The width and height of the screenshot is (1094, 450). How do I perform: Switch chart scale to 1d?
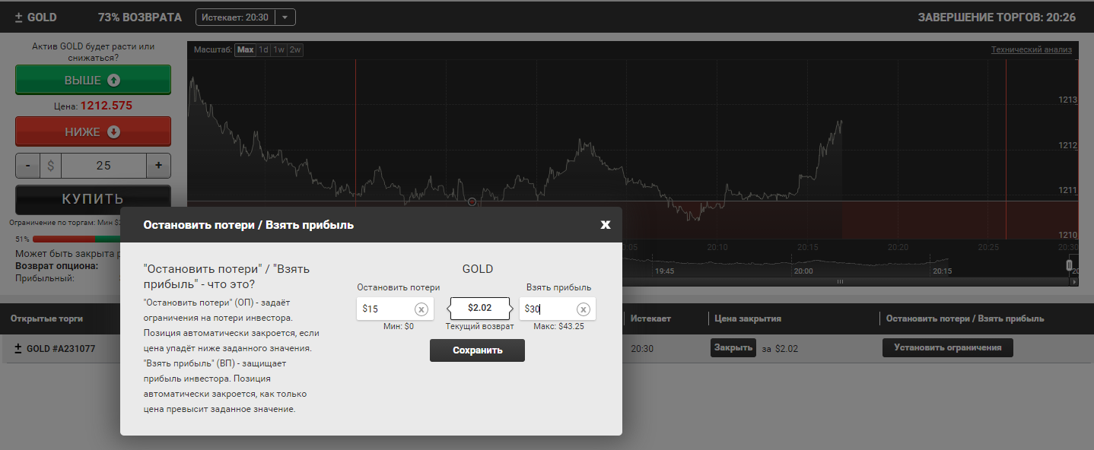click(x=263, y=50)
